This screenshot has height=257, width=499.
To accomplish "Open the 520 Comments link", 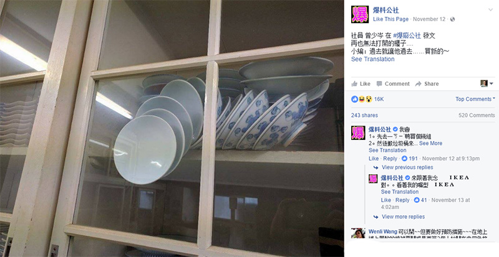I will (477, 115).
